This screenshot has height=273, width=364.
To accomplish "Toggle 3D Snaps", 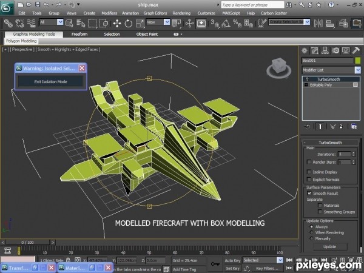I will click(215, 23).
